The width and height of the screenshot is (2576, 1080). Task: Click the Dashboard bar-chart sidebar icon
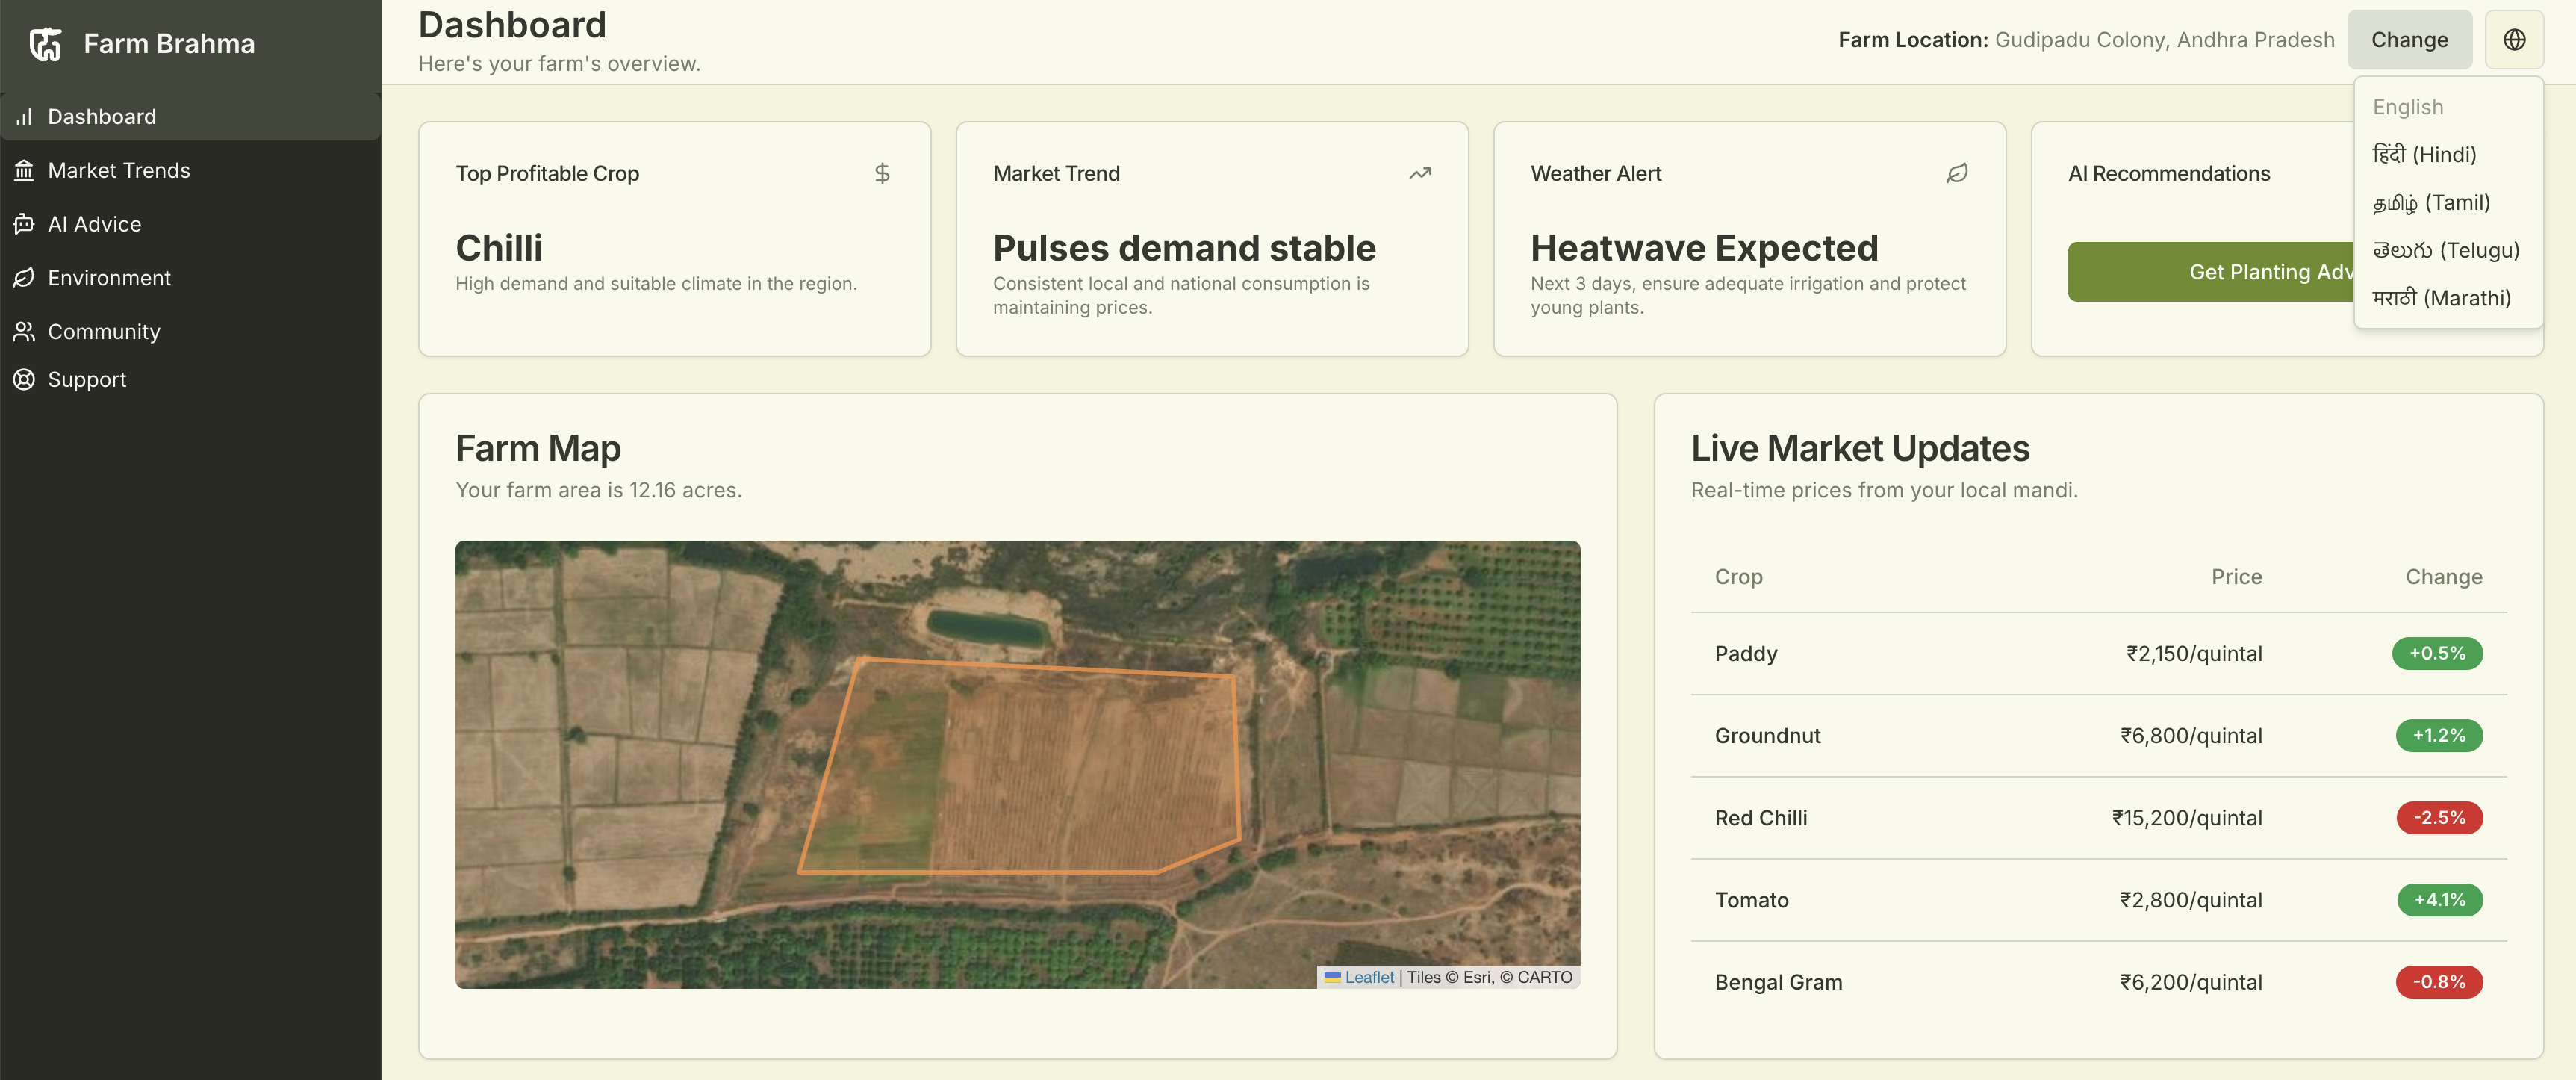[x=24, y=117]
